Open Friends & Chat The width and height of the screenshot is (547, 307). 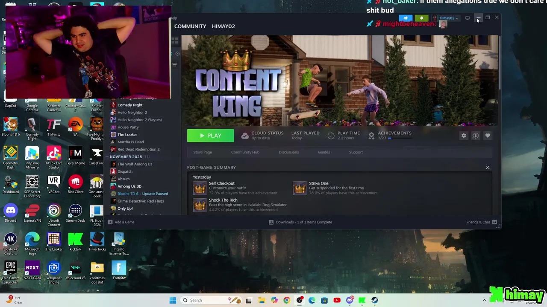click(482, 222)
